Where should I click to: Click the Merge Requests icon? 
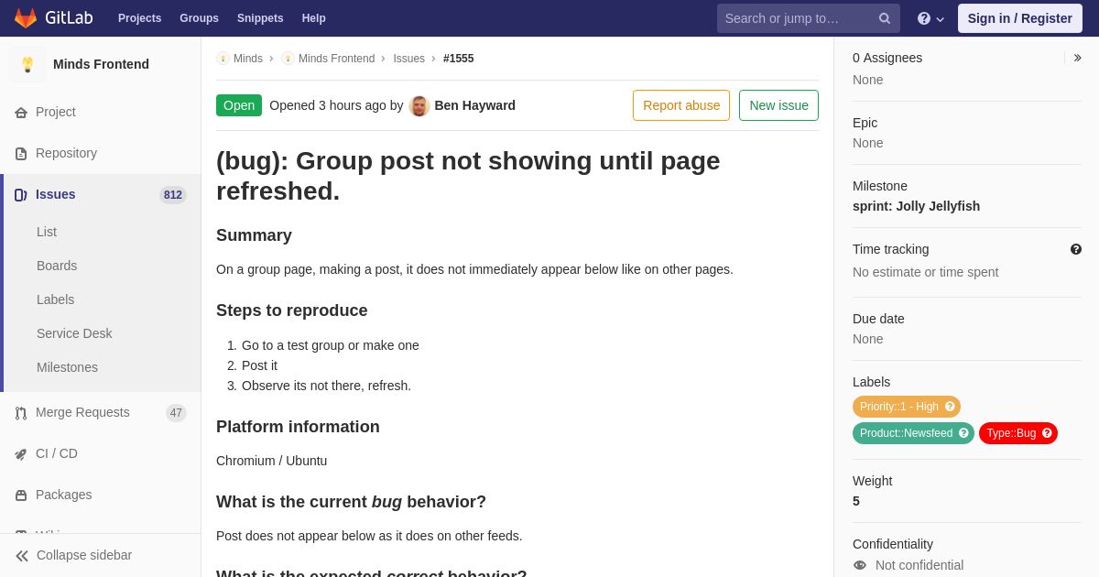click(x=21, y=413)
